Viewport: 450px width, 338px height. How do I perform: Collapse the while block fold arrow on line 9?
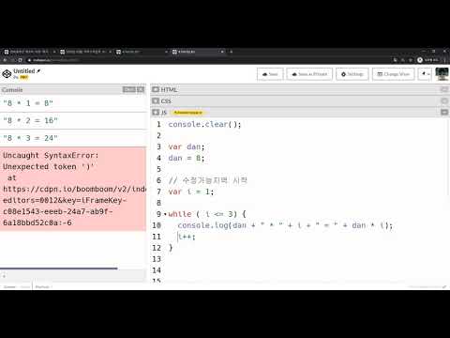point(165,214)
